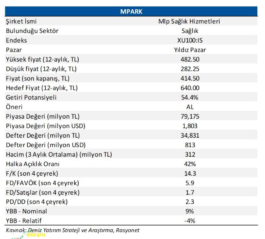Click the FD/FAVÖK (son 4 çeyrek) label

point(42,183)
